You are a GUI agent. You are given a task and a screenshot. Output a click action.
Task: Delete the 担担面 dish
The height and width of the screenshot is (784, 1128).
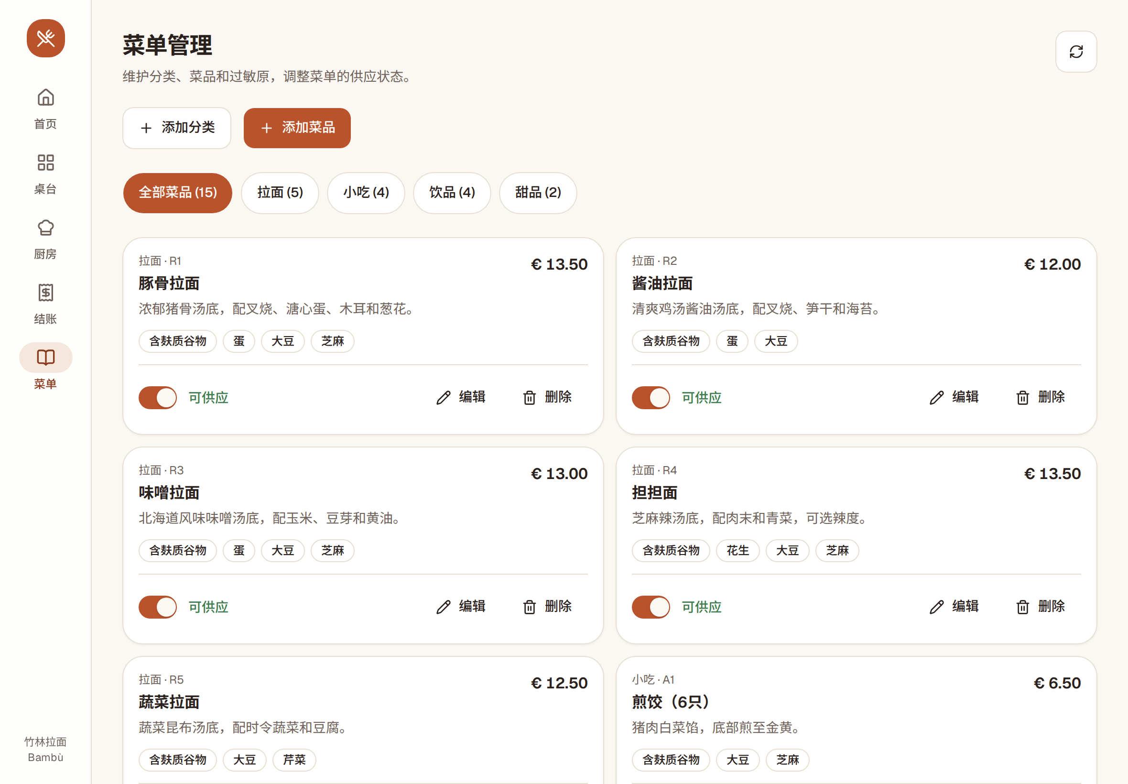coord(1040,607)
